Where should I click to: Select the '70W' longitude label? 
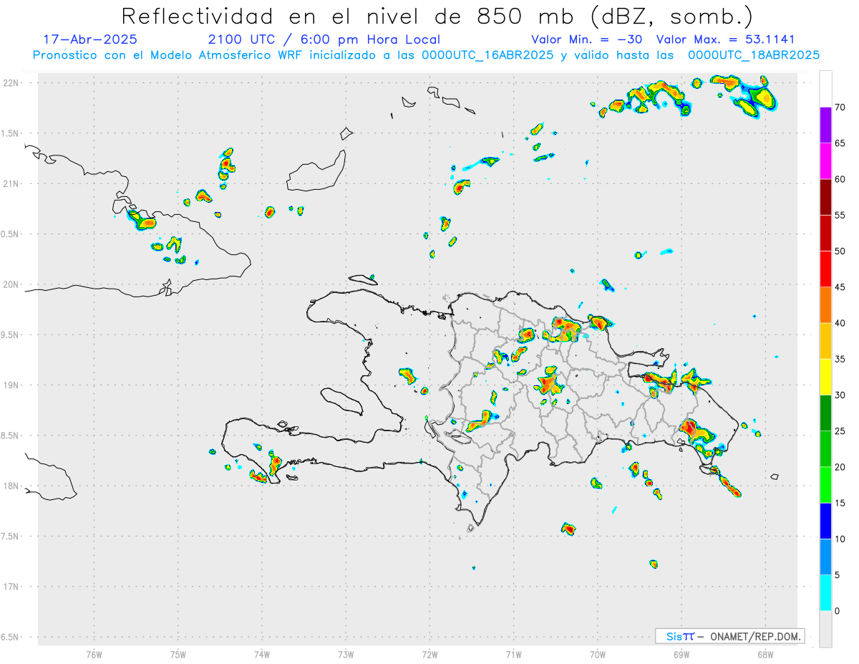[x=598, y=654]
